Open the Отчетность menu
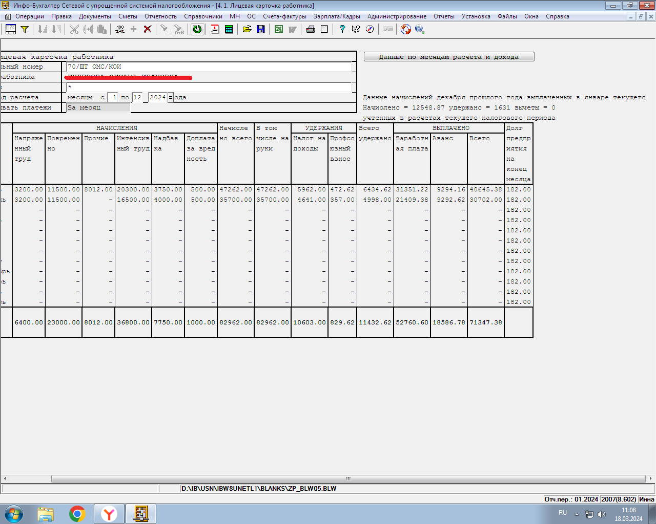 pyautogui.click(x=160, y=16)
